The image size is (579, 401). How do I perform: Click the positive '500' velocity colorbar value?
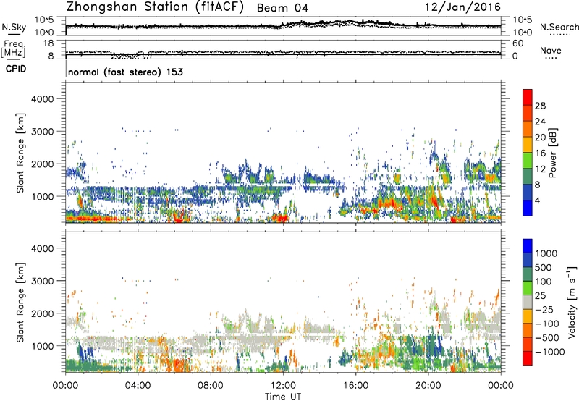(544, 267)
